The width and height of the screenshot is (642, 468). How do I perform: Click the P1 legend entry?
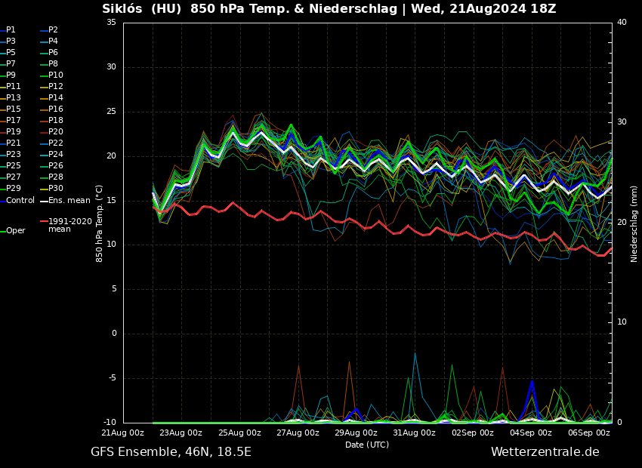click(11, 30)
